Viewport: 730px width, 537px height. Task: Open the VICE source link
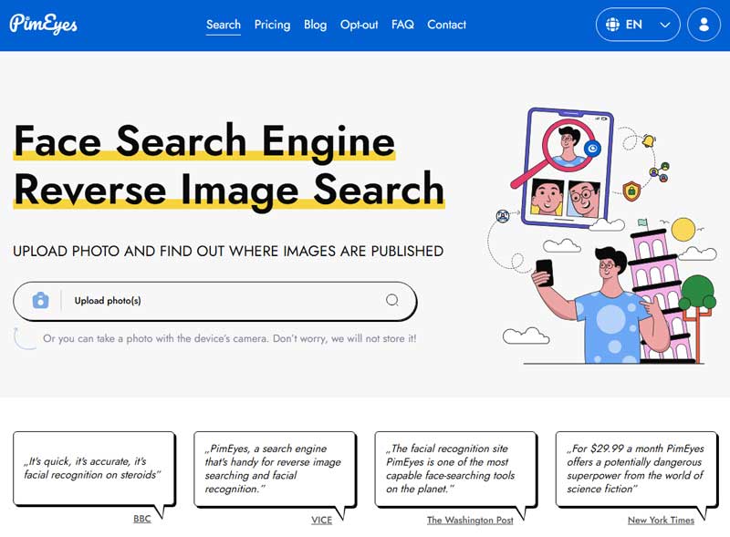(x=322, y=520)
